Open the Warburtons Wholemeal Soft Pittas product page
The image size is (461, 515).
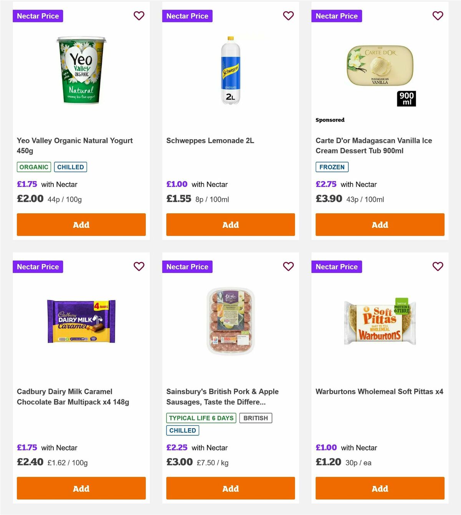(379, 392)
